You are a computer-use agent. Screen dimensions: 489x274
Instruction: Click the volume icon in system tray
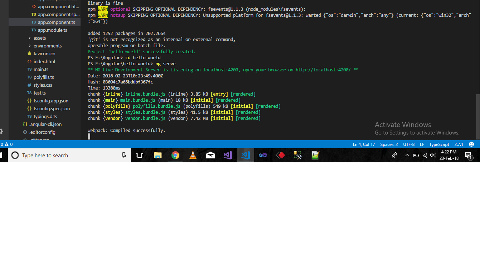[433, 155]
